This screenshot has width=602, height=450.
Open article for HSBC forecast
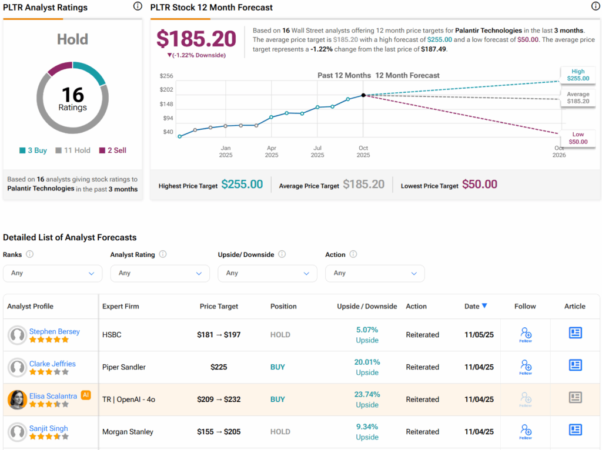[575, 333]
